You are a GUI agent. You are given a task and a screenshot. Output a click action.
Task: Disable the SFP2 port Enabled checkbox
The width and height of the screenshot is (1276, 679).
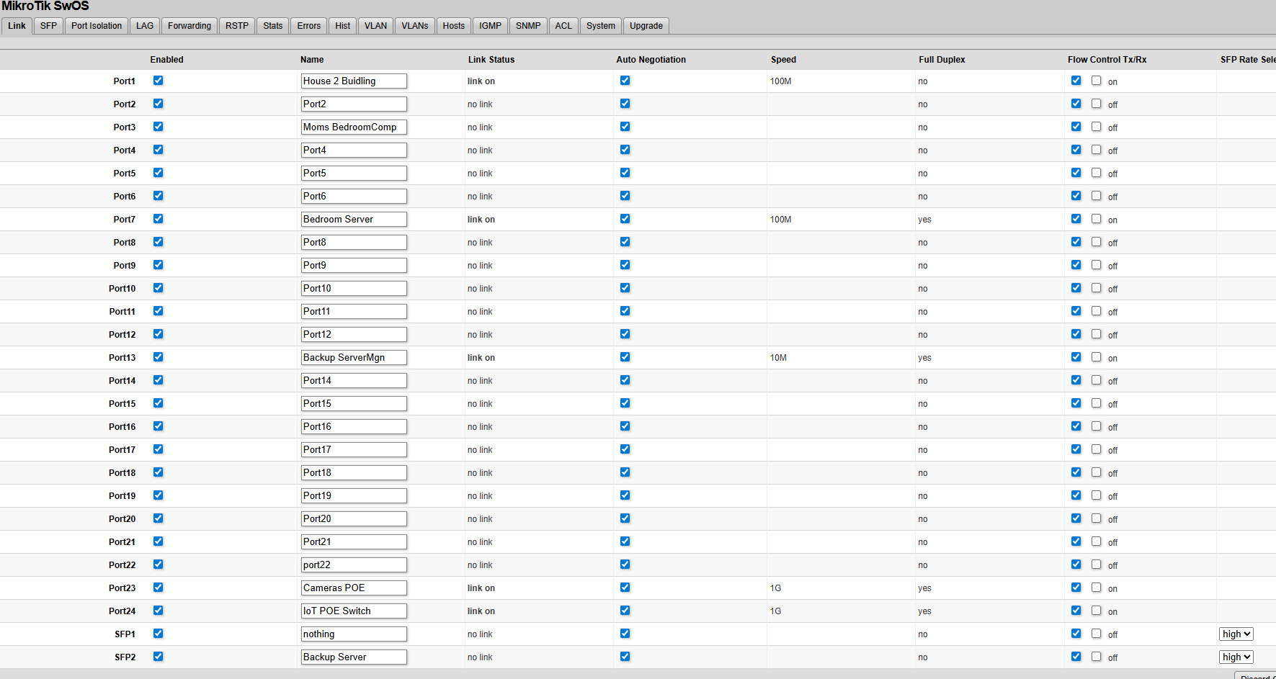[159, 657]
